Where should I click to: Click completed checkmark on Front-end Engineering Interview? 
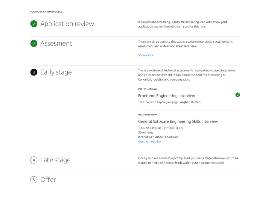238,95
